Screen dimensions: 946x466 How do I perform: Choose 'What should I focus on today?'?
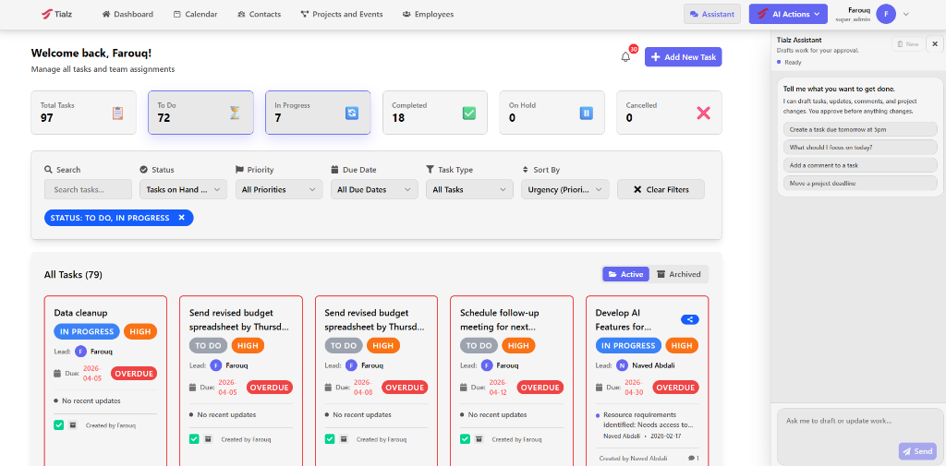tap(860, 147)
